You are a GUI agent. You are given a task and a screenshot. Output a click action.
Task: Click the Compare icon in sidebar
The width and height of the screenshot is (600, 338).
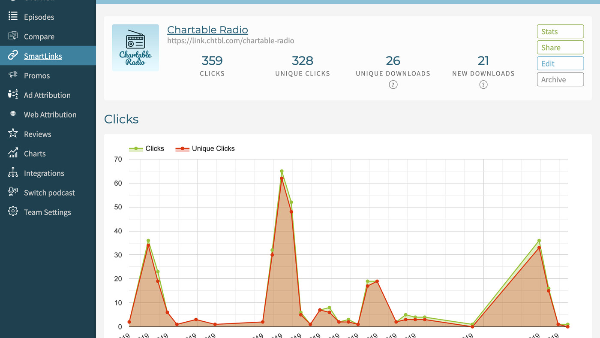click(x=13, y=36)
